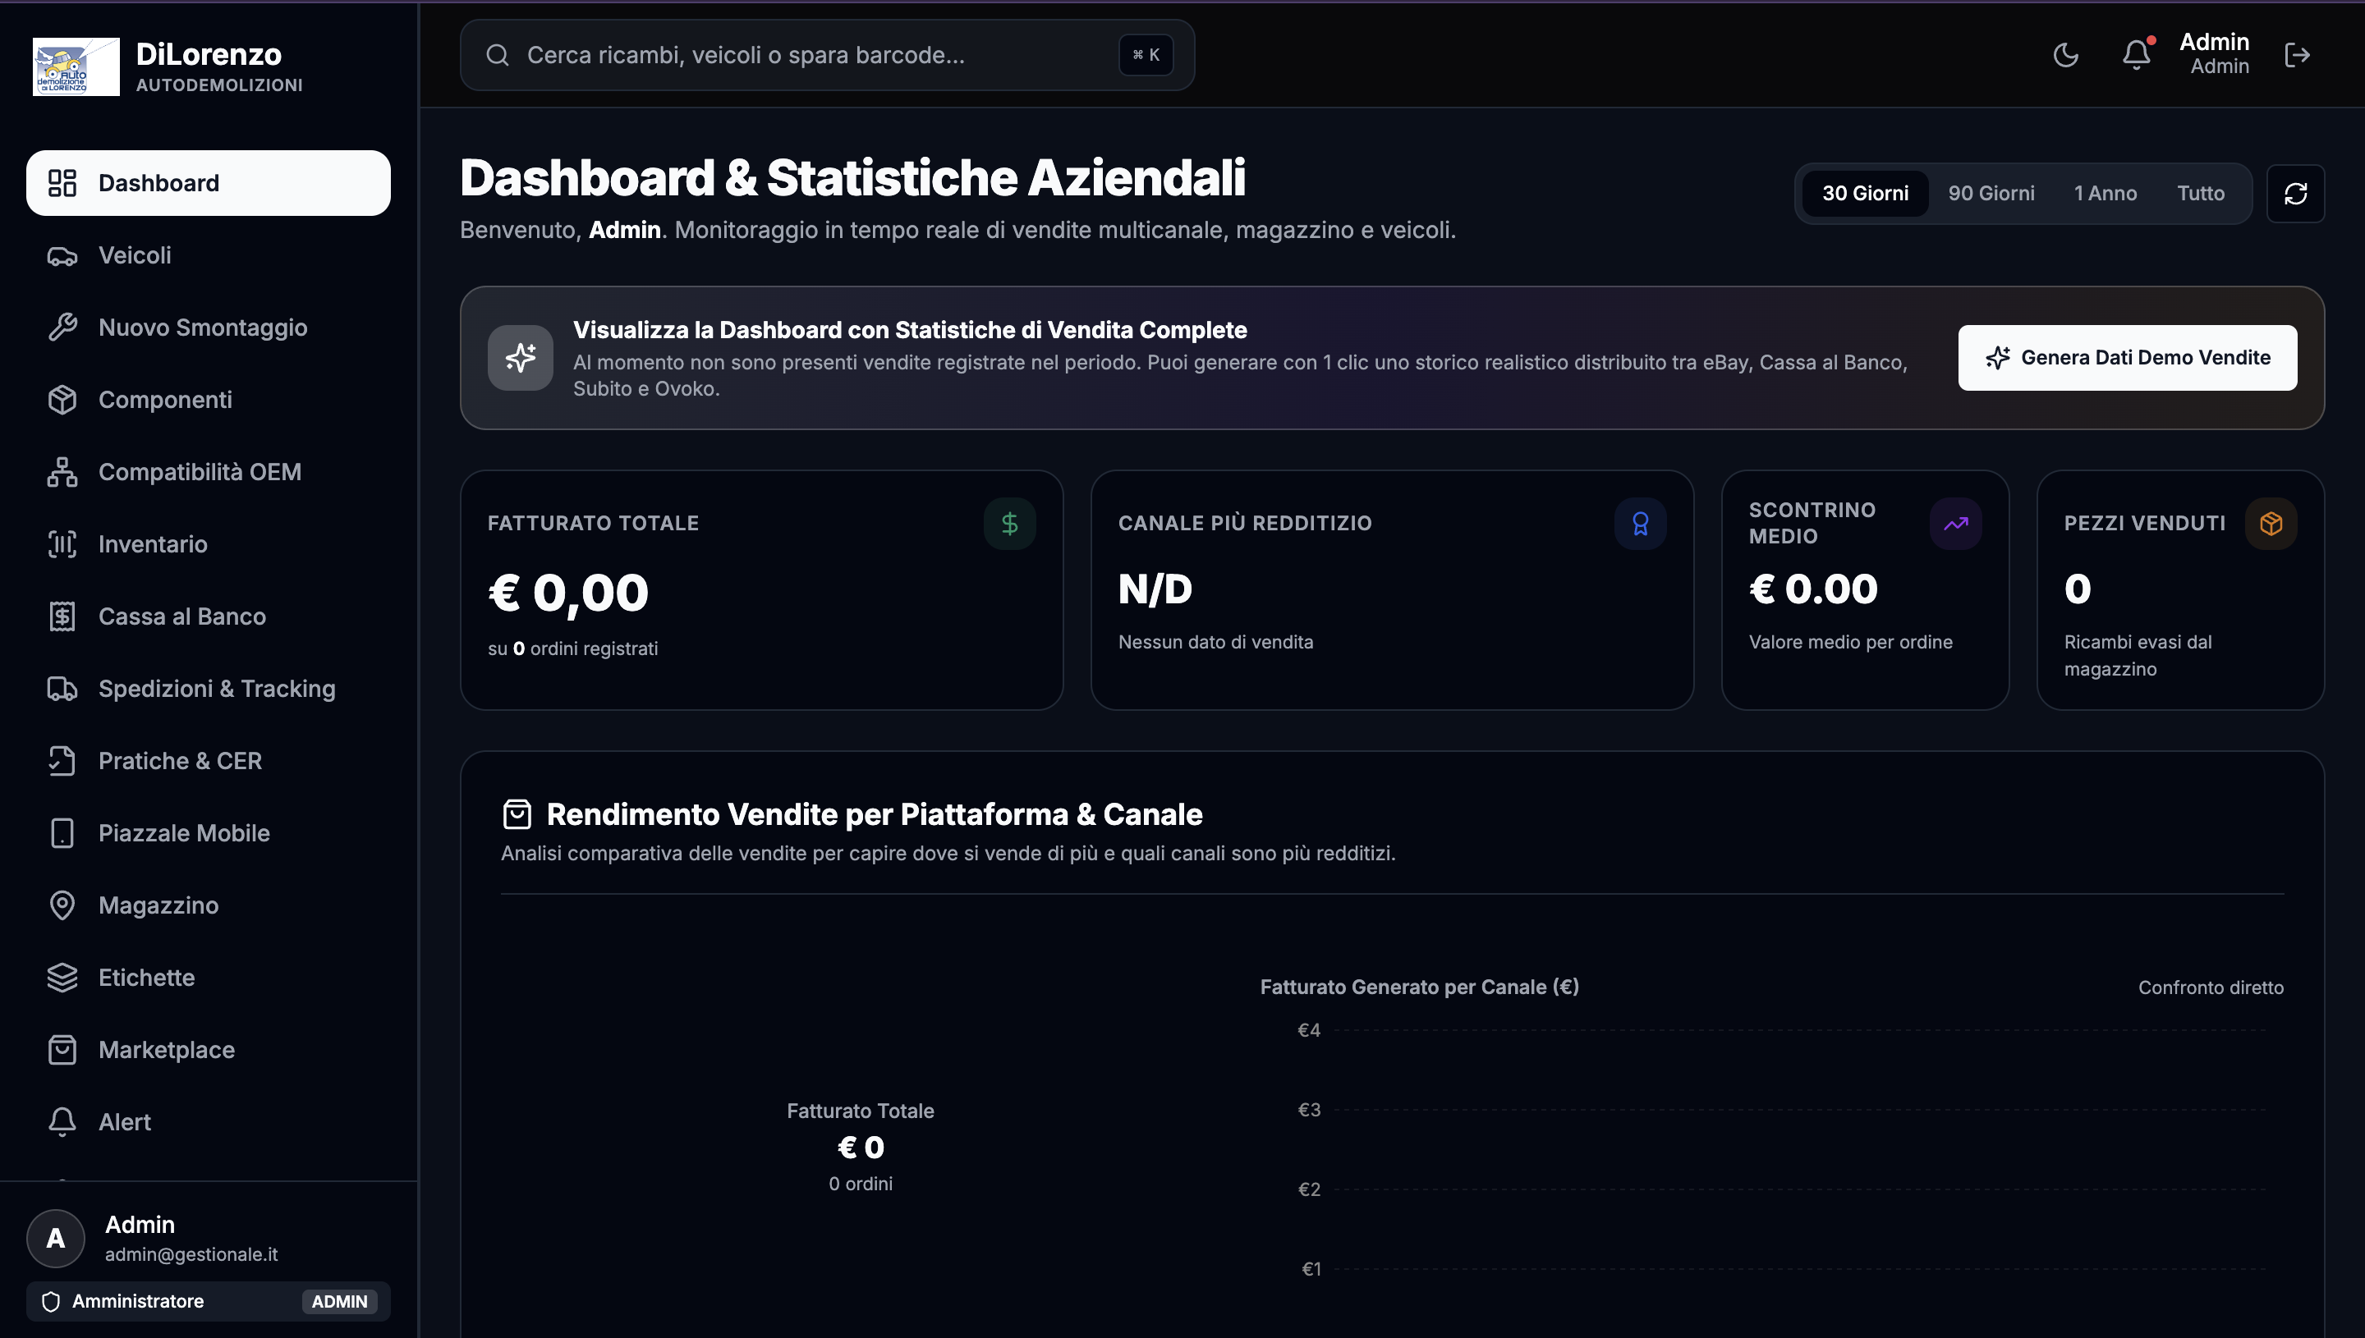Viewport: 2365px width, 1338px height.
Task: Click the 0 ordini text under Fatturato Totale
Action: tap(861, 1184)
